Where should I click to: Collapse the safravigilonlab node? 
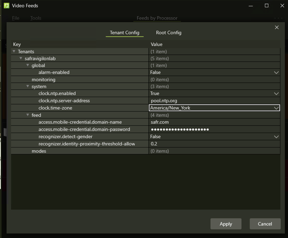click(x=21, y=58)
